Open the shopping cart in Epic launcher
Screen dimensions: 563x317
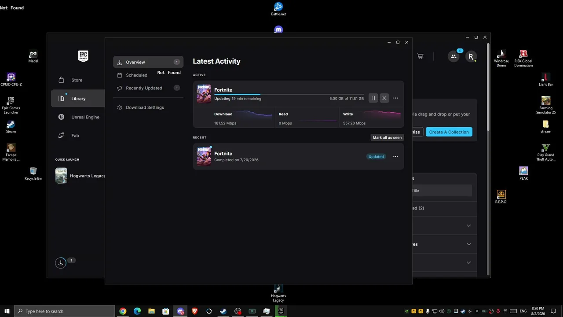pyautogui.click(x=420, y=56)
